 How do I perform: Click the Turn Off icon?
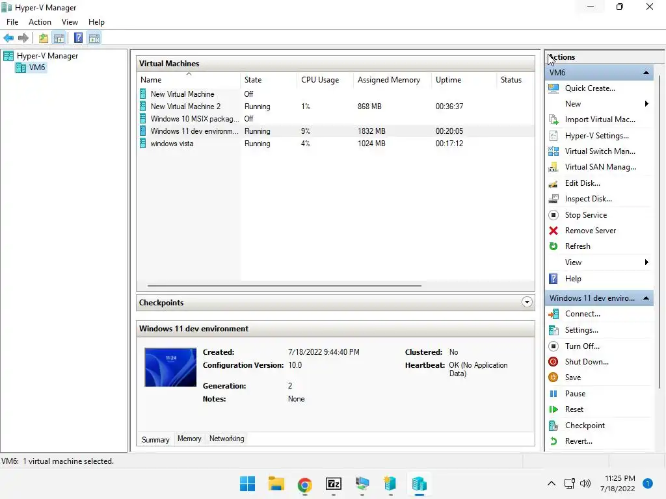(553, 346)
